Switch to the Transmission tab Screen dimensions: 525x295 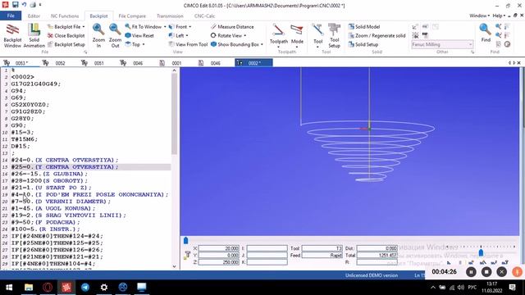tap(170, 16)
